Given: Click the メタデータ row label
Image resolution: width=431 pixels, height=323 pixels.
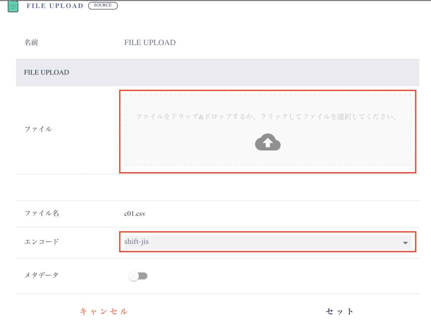Looking at the screenshot, I should point(42,275).
